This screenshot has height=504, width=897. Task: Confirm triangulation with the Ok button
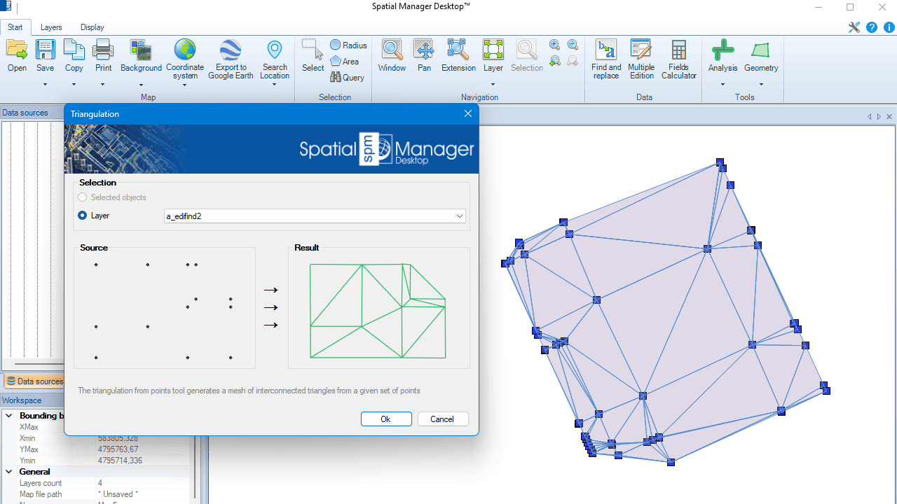(x=386, y=419)
